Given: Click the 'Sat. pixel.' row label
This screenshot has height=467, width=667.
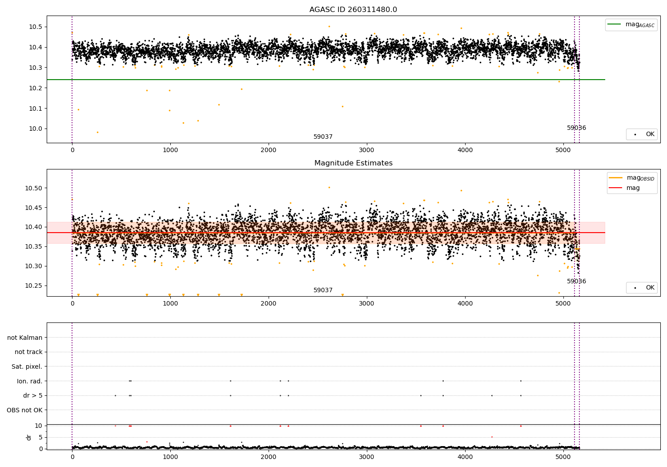Looking at the screenshot, I should [x=27, y=366].
